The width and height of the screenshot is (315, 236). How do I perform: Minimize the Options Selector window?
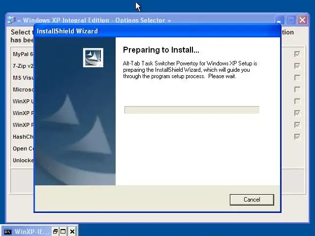point(279,20)
